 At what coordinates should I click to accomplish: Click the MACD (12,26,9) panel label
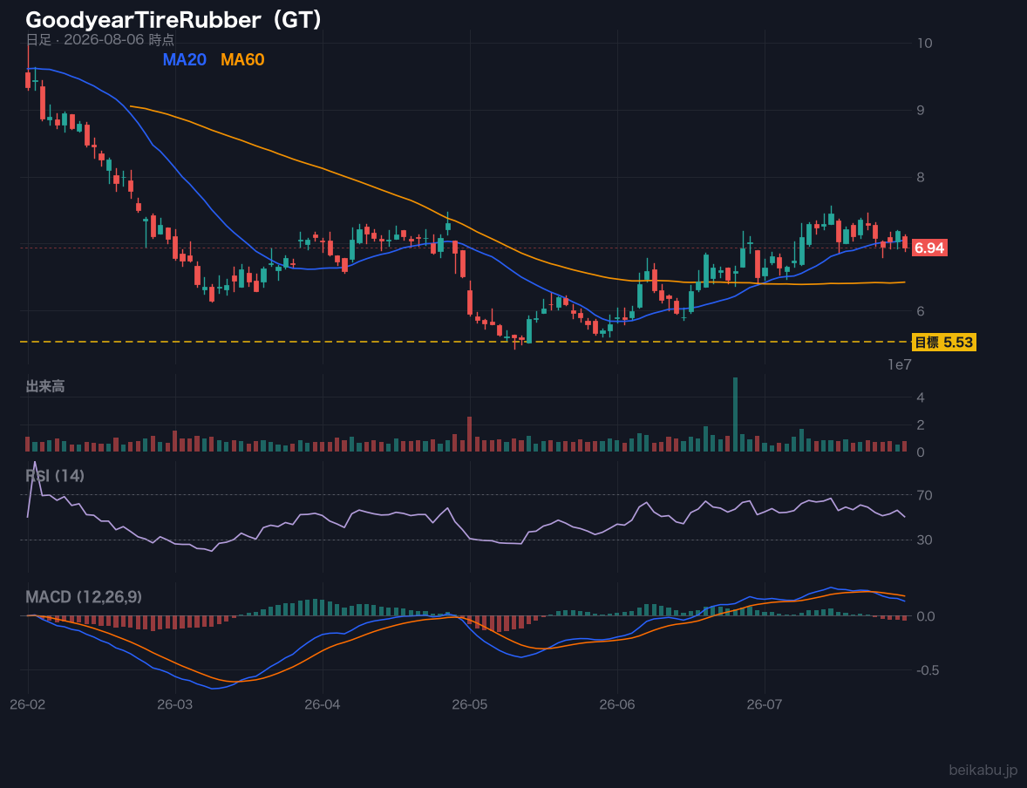(84, 597)
